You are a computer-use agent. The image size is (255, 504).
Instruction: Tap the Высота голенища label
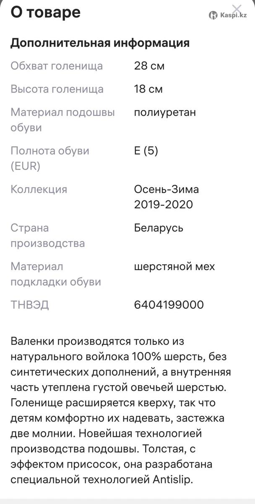click(57, 89)
